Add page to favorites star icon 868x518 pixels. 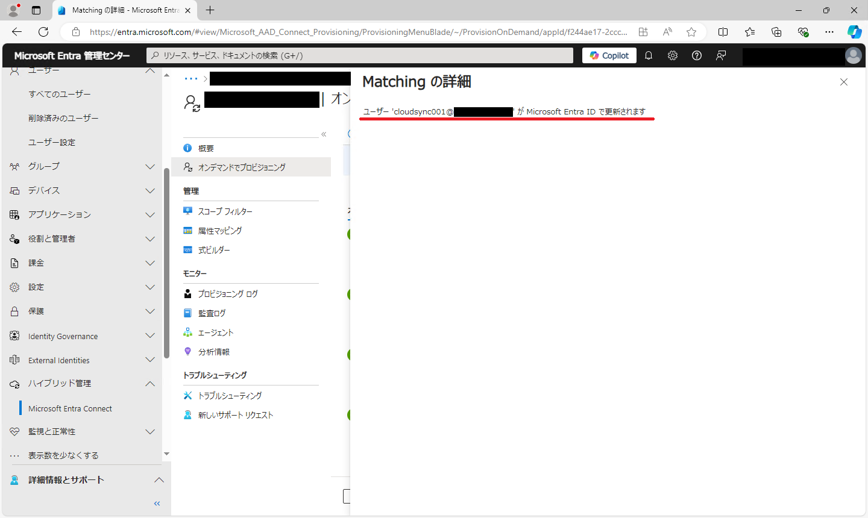tap(691, 32)
